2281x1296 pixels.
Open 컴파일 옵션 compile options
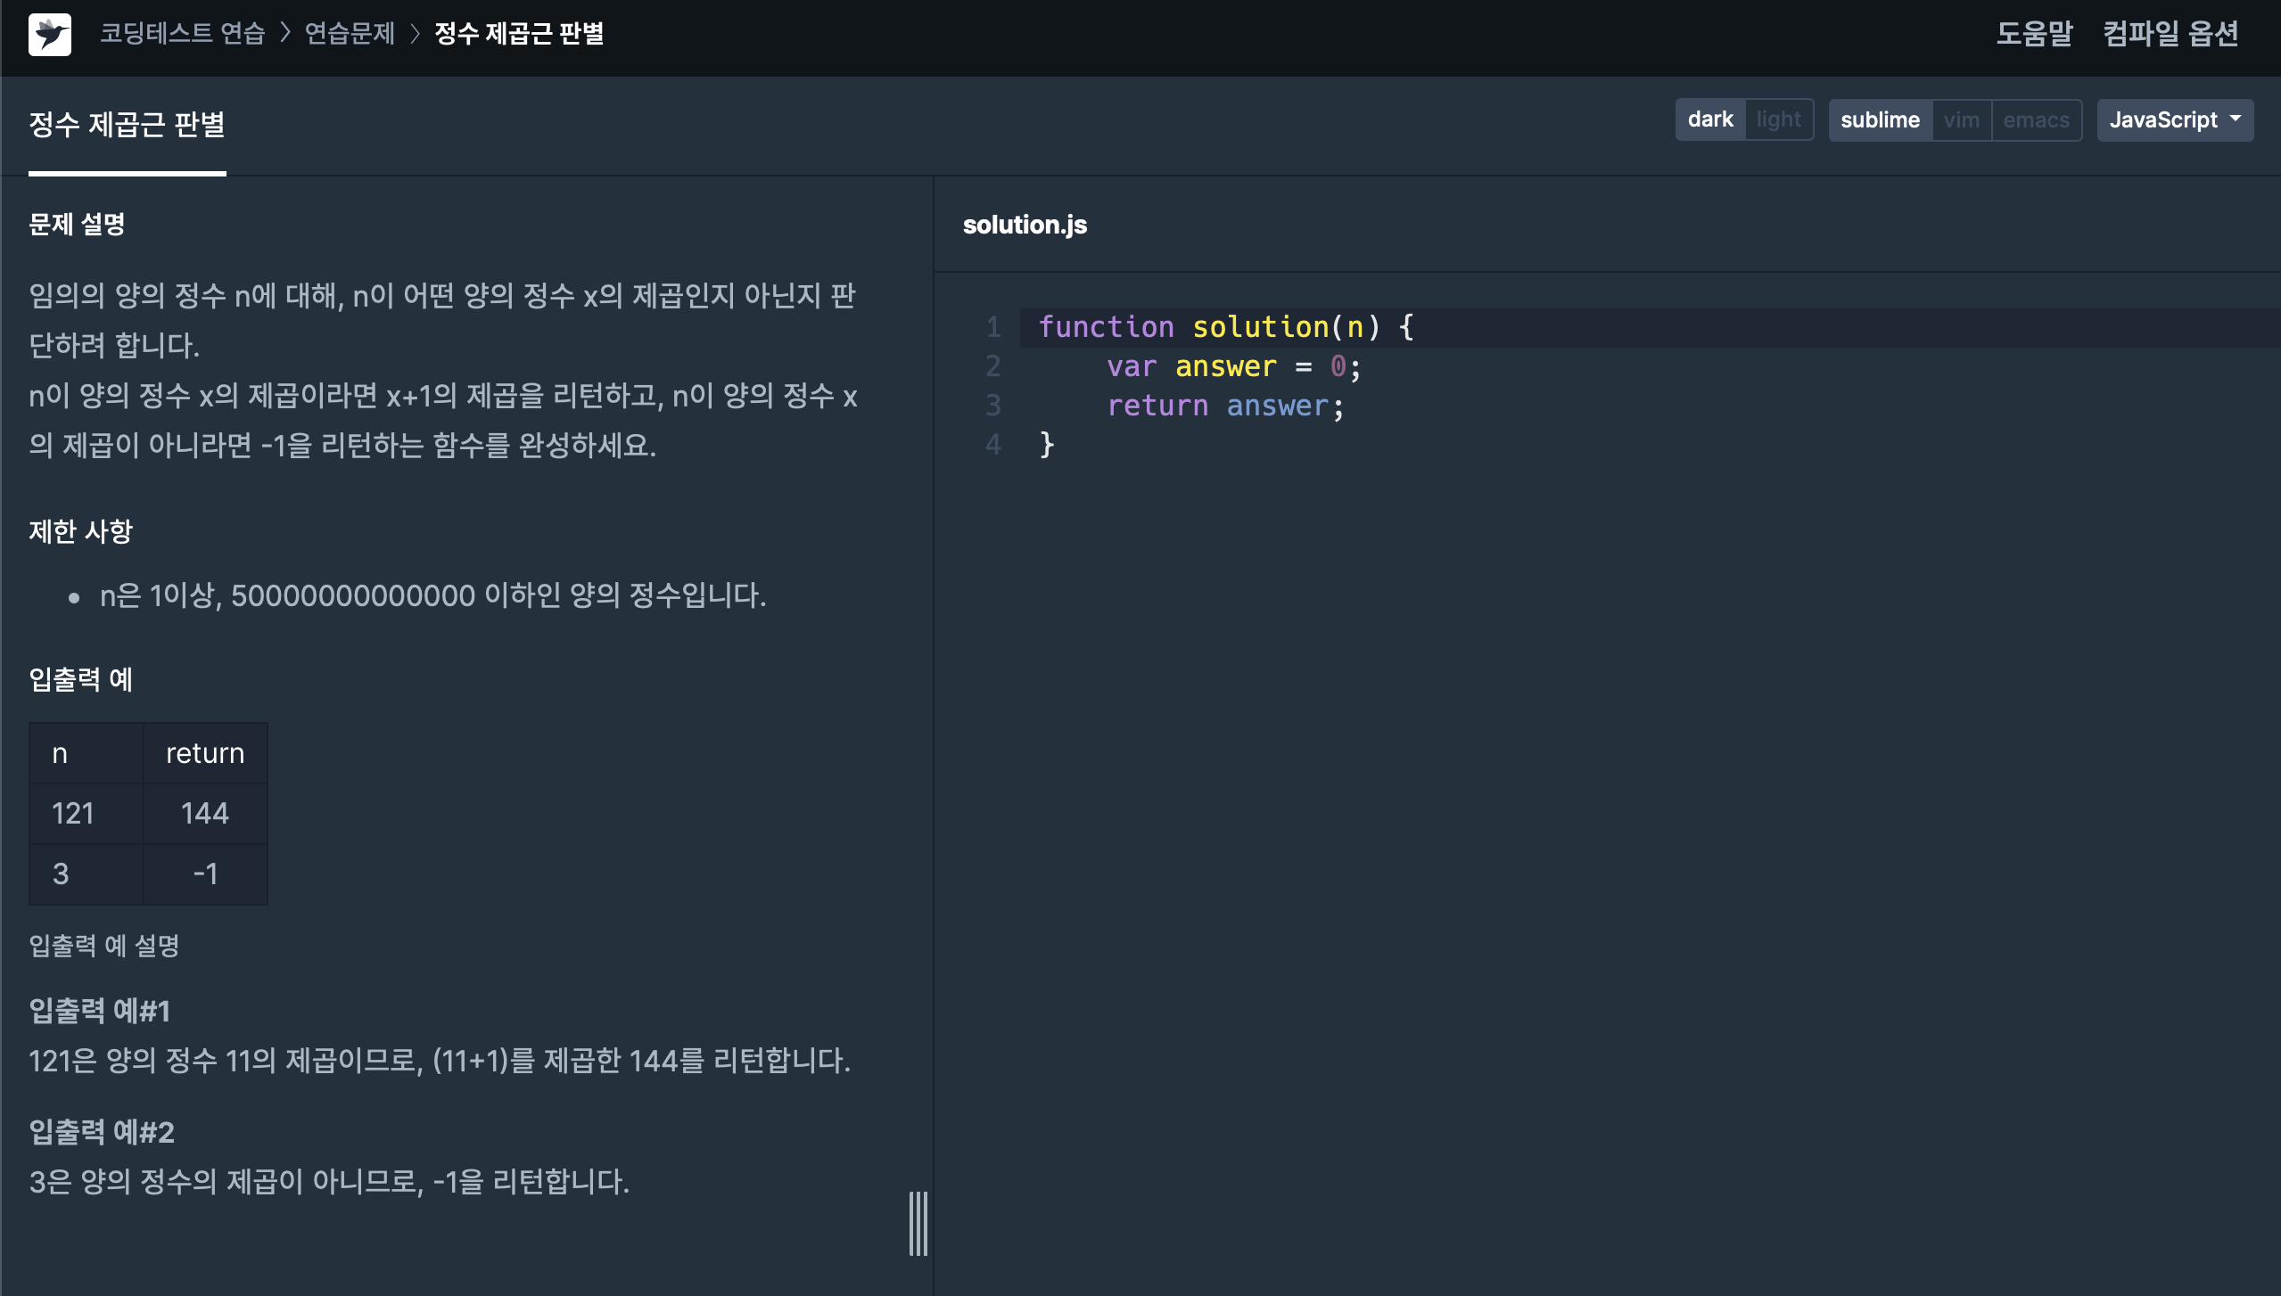2170,34
